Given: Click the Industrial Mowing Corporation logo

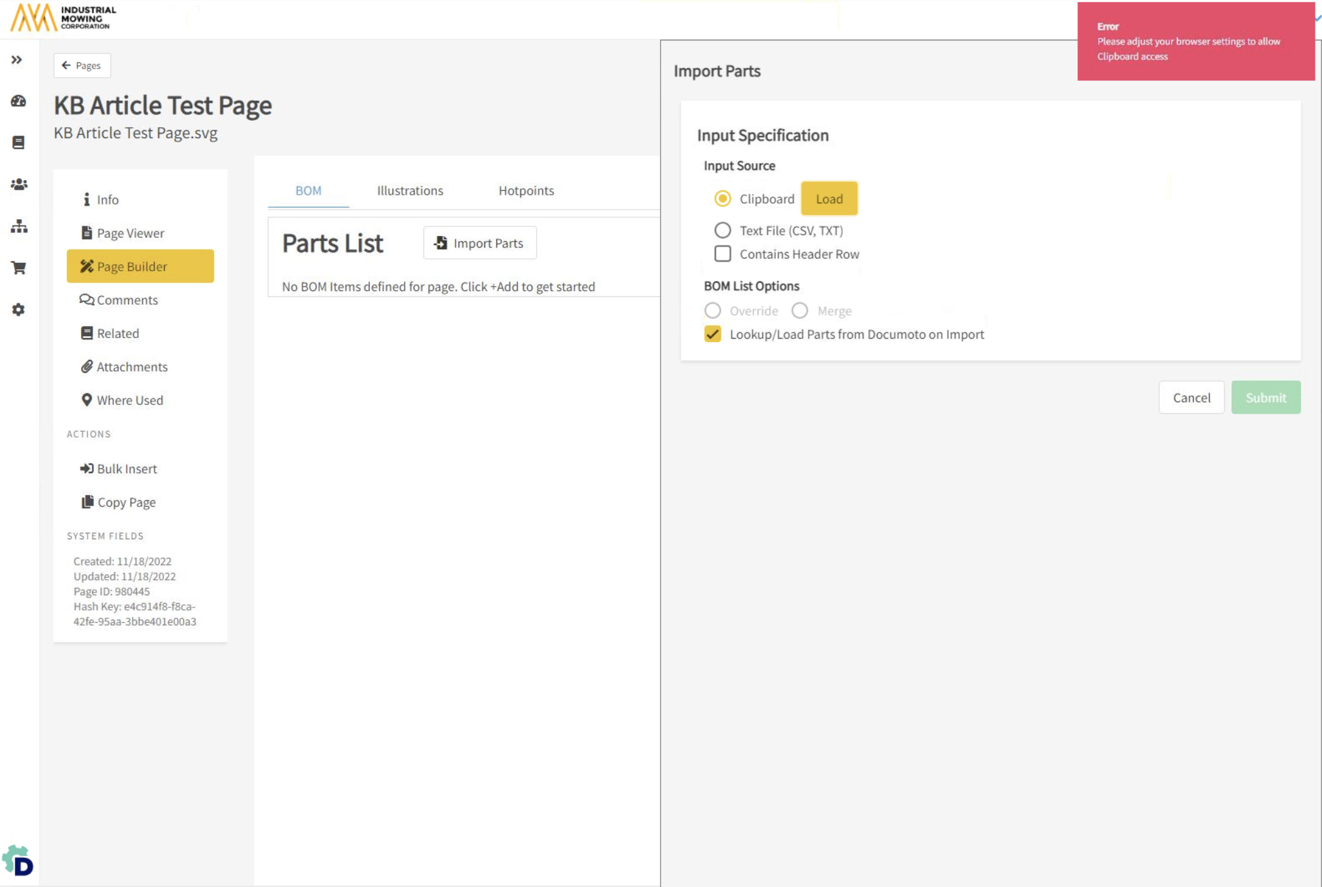Looking at the screenshot, I should click(x=63, y=17).
